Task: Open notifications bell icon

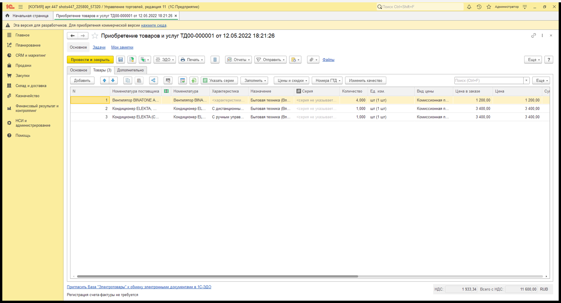Action: (x=469, y=7)
